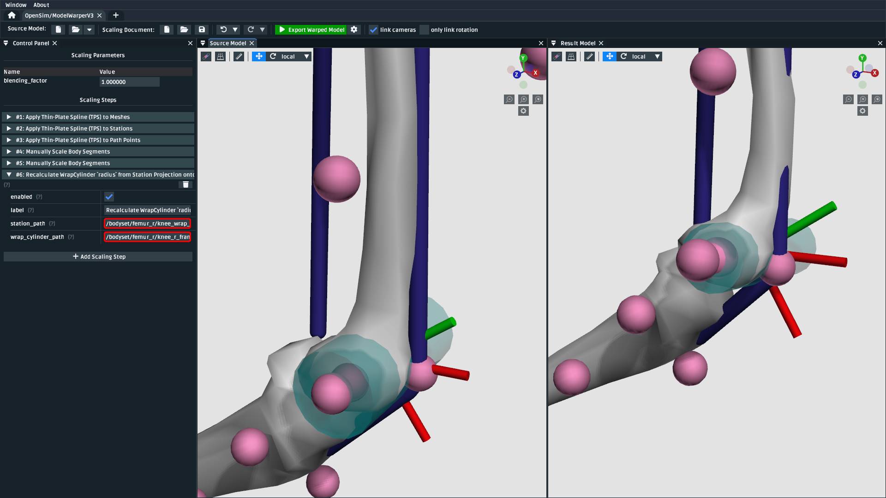This screenshot has width=886, height=498.
Task: Click the blending_factor value field
Action: pos(129,82)
